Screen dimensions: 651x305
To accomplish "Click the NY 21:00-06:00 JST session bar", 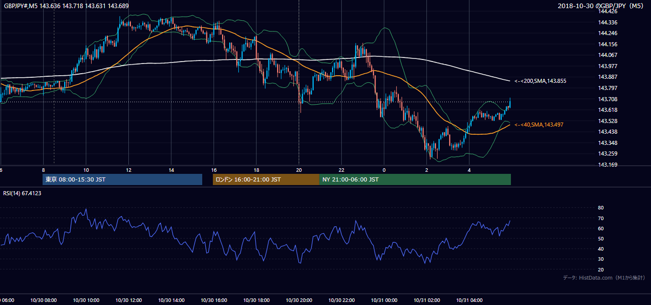I will click(x=415, y=179).
